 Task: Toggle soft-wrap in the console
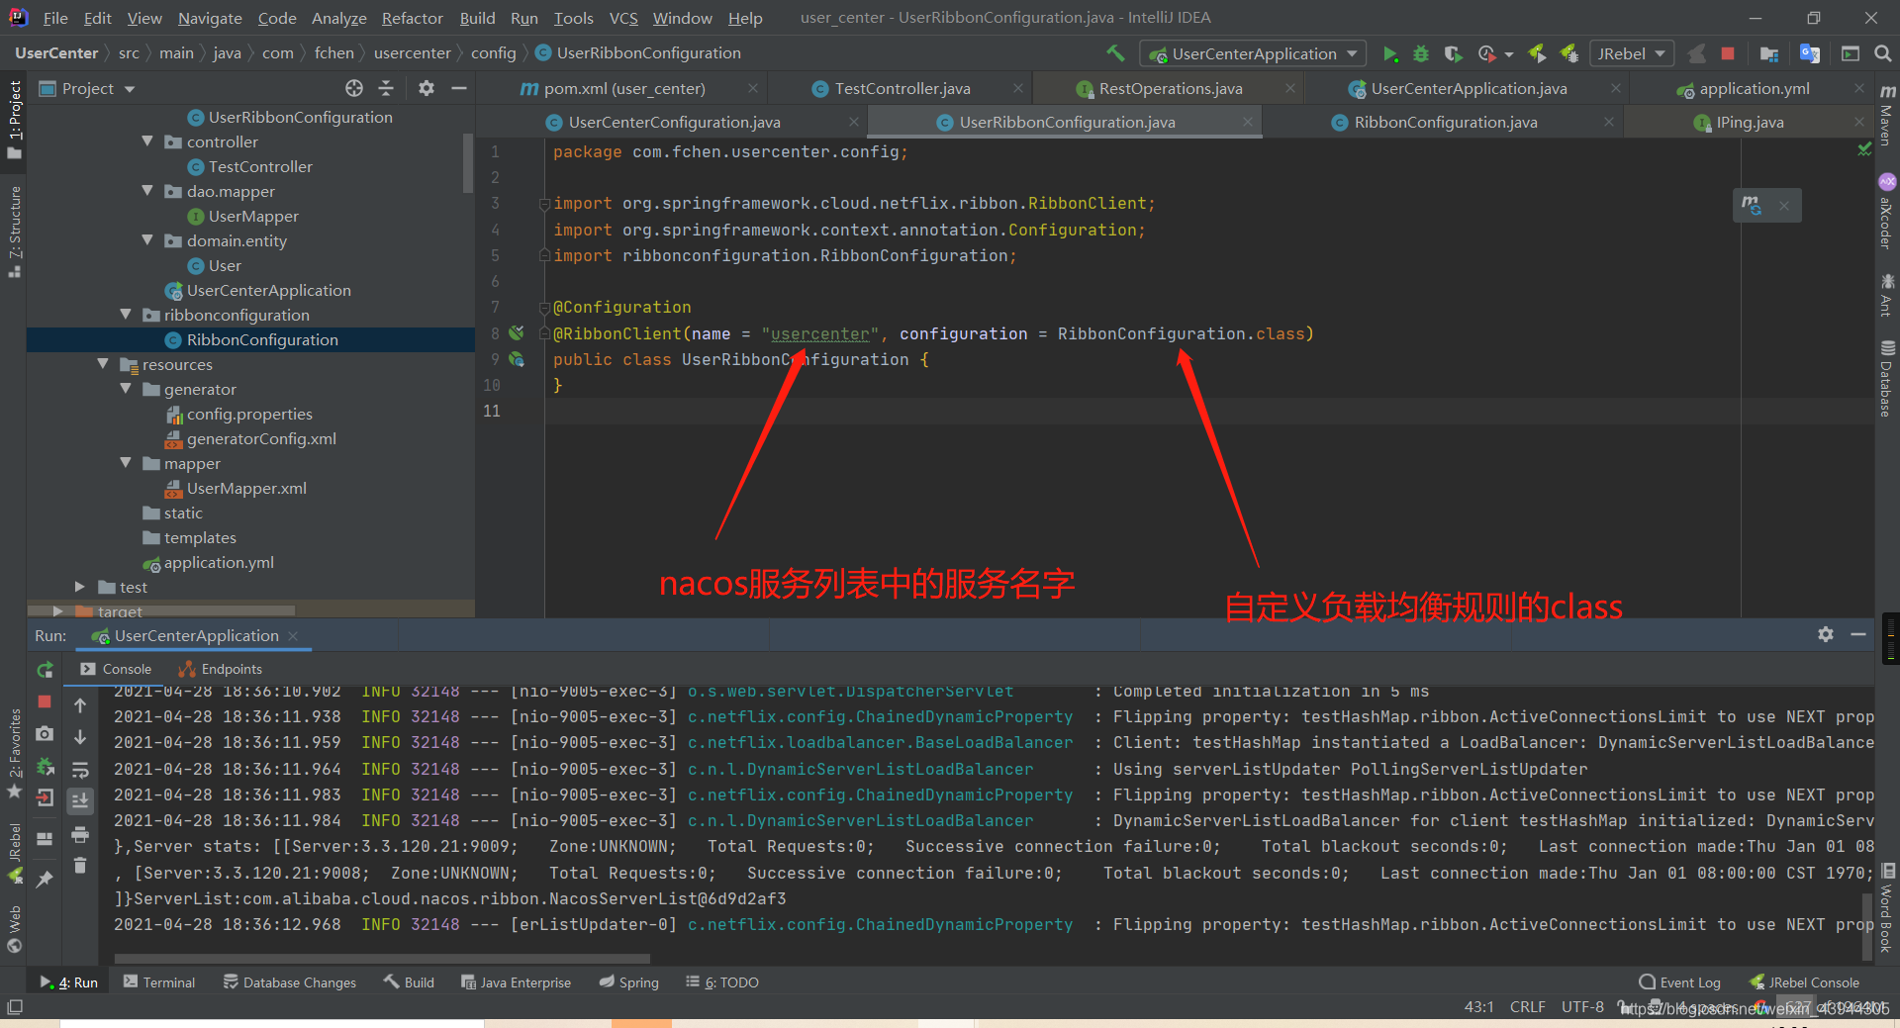80,770
